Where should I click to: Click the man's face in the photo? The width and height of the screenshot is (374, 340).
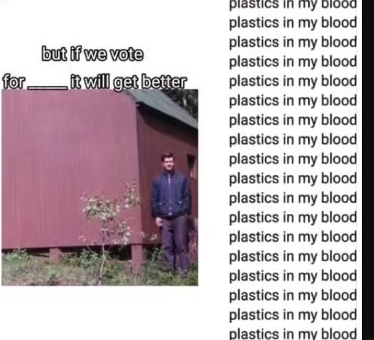[168, 162]
